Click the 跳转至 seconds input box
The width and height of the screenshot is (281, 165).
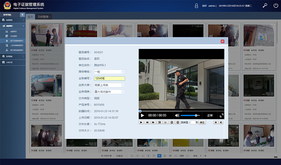pos(193,122)
